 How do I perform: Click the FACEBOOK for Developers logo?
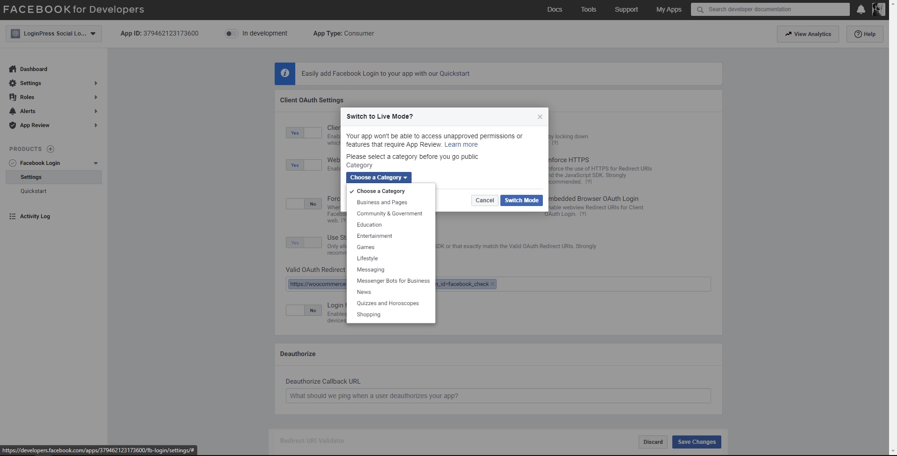(73, 9)
